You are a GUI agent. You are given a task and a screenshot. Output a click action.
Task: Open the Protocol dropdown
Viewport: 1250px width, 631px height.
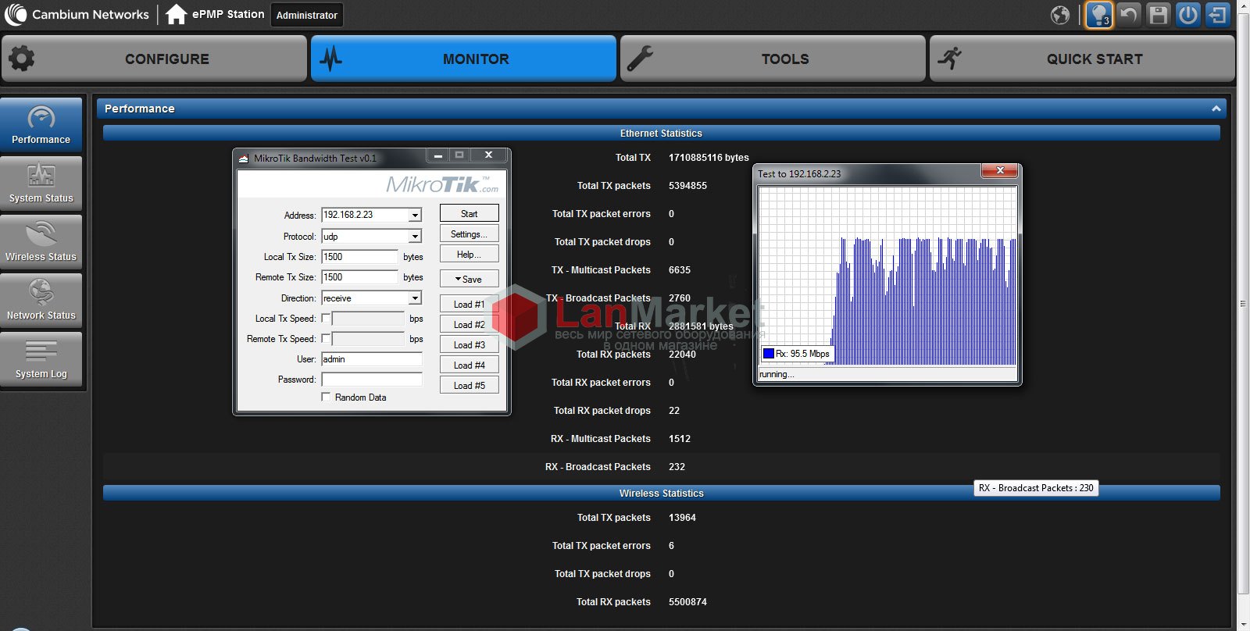tap(415, 236)
